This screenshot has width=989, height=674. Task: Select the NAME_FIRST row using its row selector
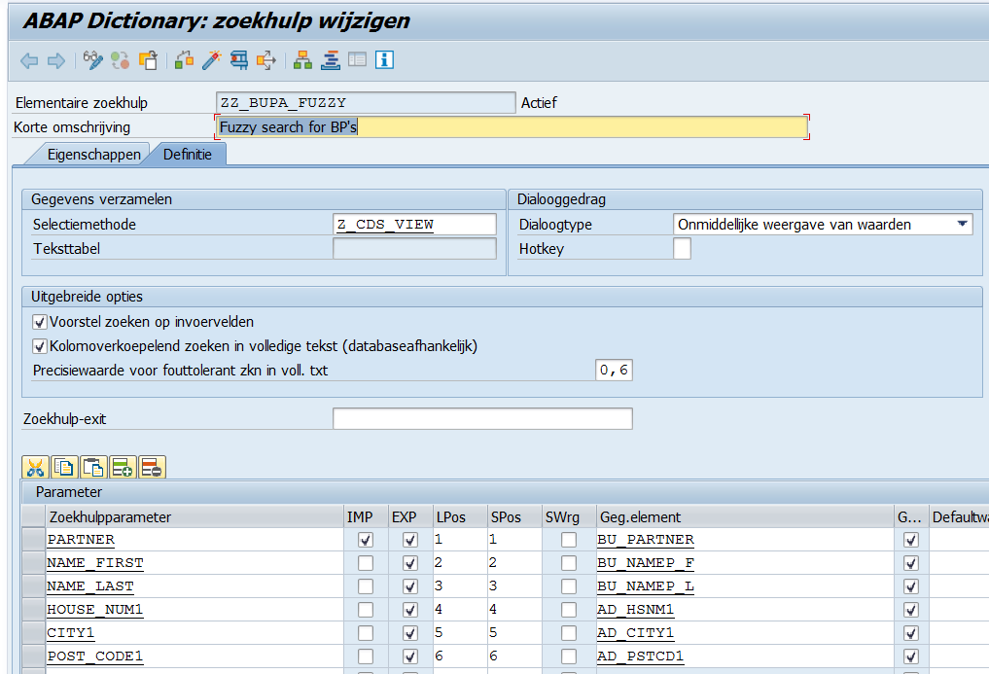click(33, 563)
